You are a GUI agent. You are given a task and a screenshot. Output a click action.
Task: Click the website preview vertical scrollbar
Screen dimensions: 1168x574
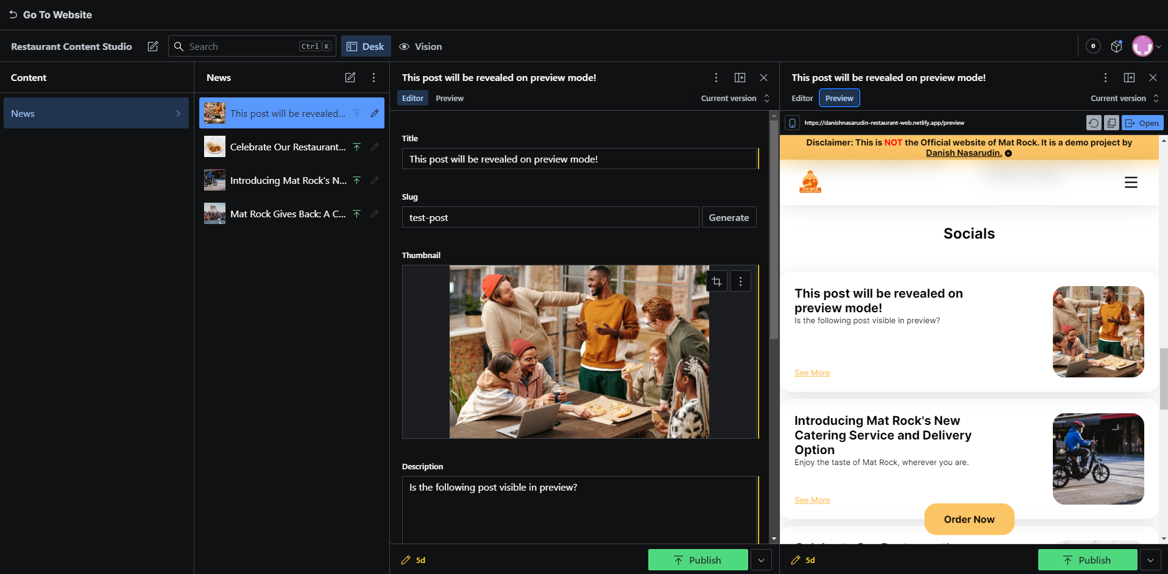[x=1164, y=379]
